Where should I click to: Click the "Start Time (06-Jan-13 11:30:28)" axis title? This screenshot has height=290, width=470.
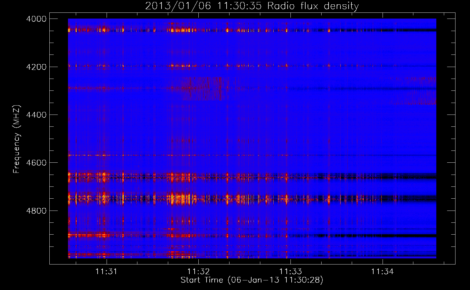pyautogui.click(x=252, y=280)
